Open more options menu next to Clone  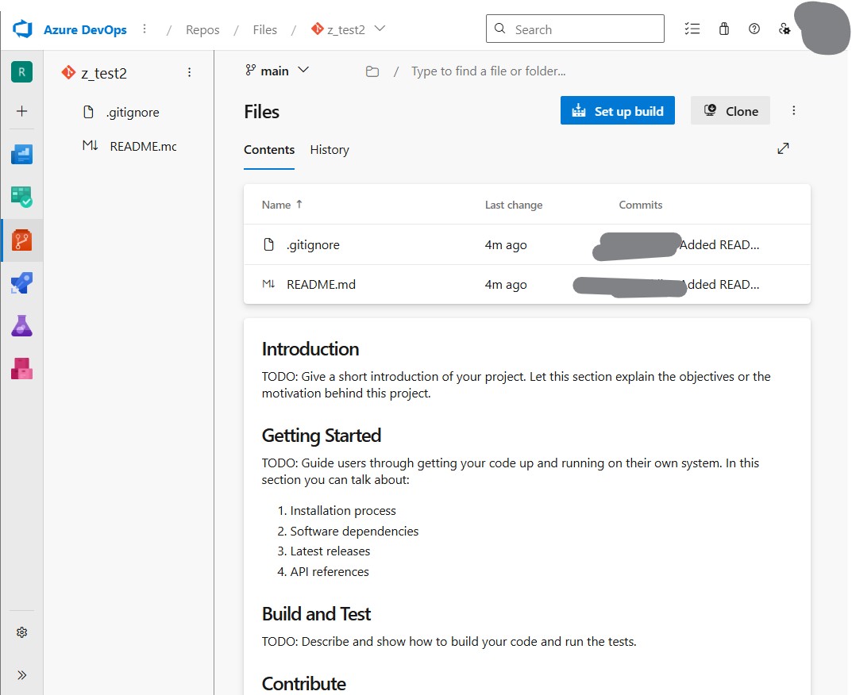[x=793, y=111]
